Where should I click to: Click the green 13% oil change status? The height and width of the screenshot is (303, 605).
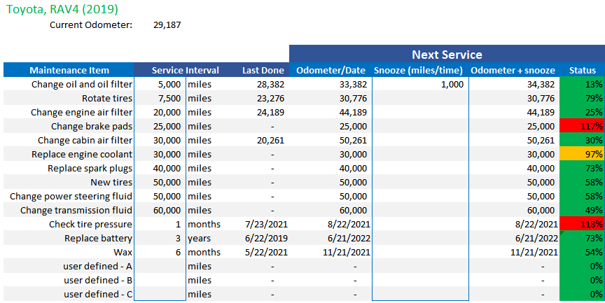point(583,84)
